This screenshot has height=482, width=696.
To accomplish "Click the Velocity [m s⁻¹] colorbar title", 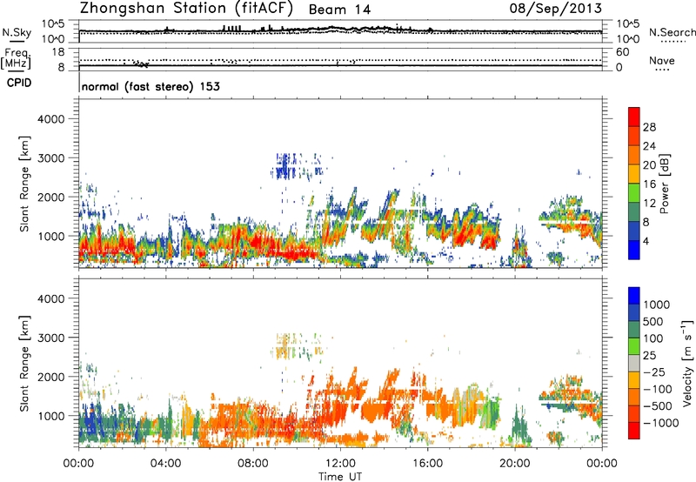I will (x=687, y=363).
